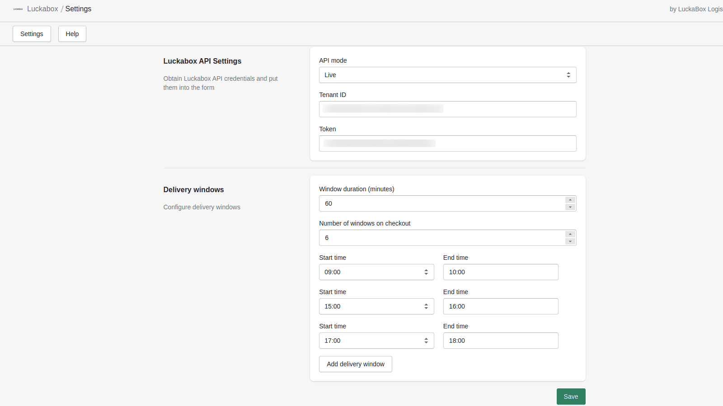Open the 09:00 Start time selector
Viewport: 723px width, 406px height.
pyautogui.click(x=376, y=272)
